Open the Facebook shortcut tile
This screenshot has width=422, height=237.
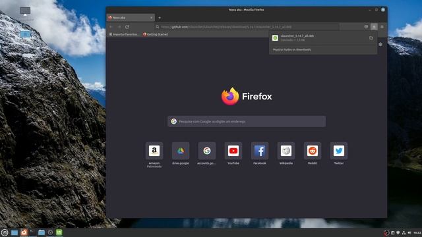point(259,151)
